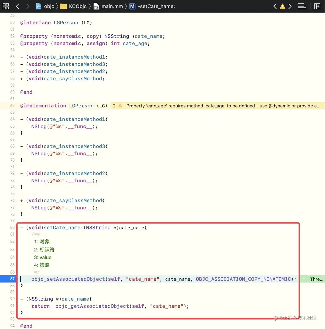The width and height of the screenshot is (325, 329).
Task: Click OBJC_ASSOCIATION_COPY_NONATOMIC constant
Action: (x=244, y=279)
